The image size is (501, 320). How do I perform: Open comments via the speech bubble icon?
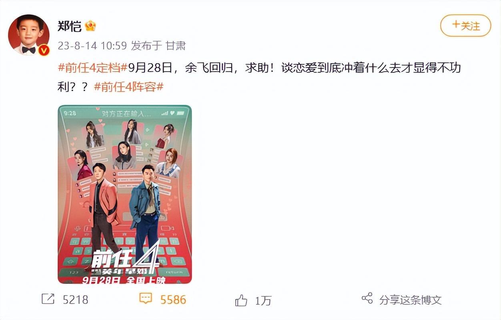(x=146, y=298)
